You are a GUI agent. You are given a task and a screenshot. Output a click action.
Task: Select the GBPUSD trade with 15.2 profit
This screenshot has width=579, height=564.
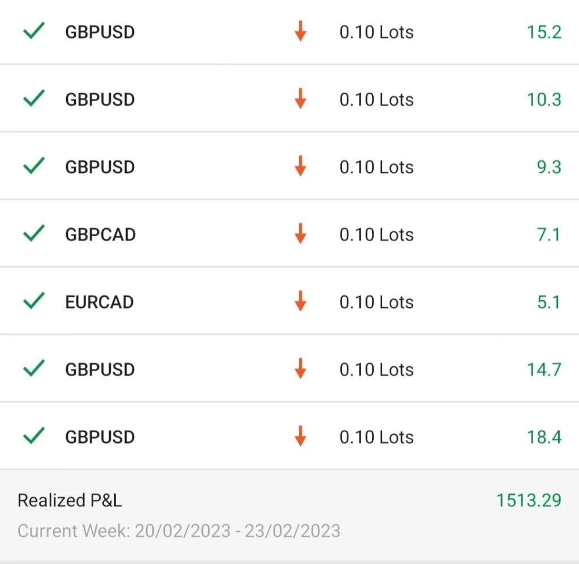coord(289,32)
